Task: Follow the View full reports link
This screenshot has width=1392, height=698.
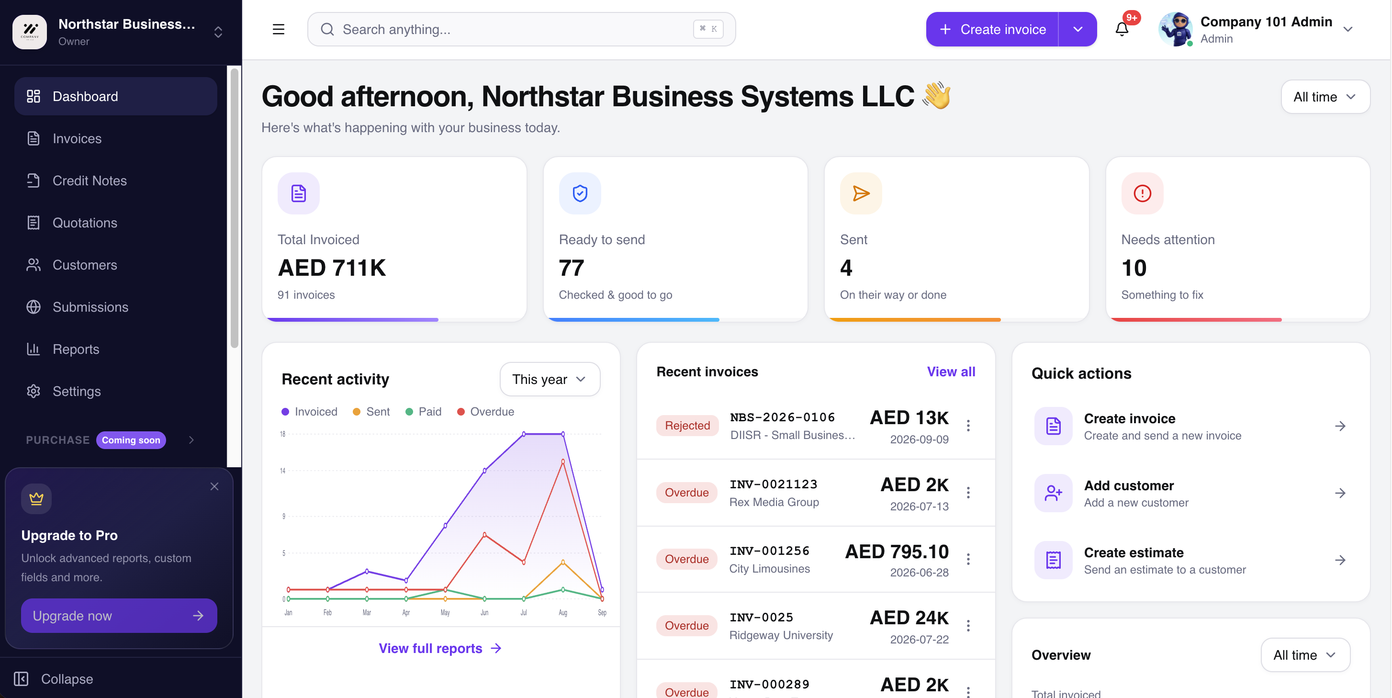Action: [x=440, y=648]
